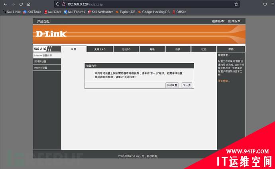Viewport: 275px width, 169px height.
Task: Click the 设置向导 panel header
Action: [x=139, y=66]
